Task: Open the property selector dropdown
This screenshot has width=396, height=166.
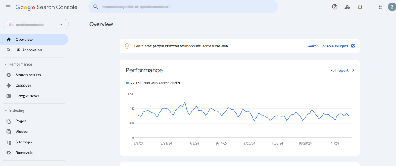Action: coord(36,24)
